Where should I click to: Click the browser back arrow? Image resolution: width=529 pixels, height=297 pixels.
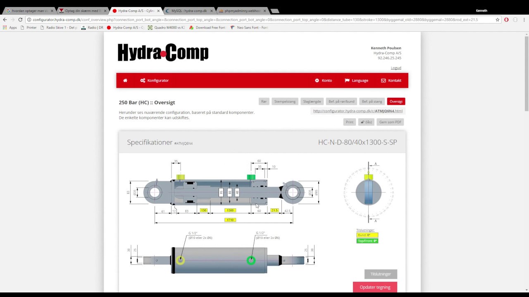pyautogui.click(x=5, y=19)
